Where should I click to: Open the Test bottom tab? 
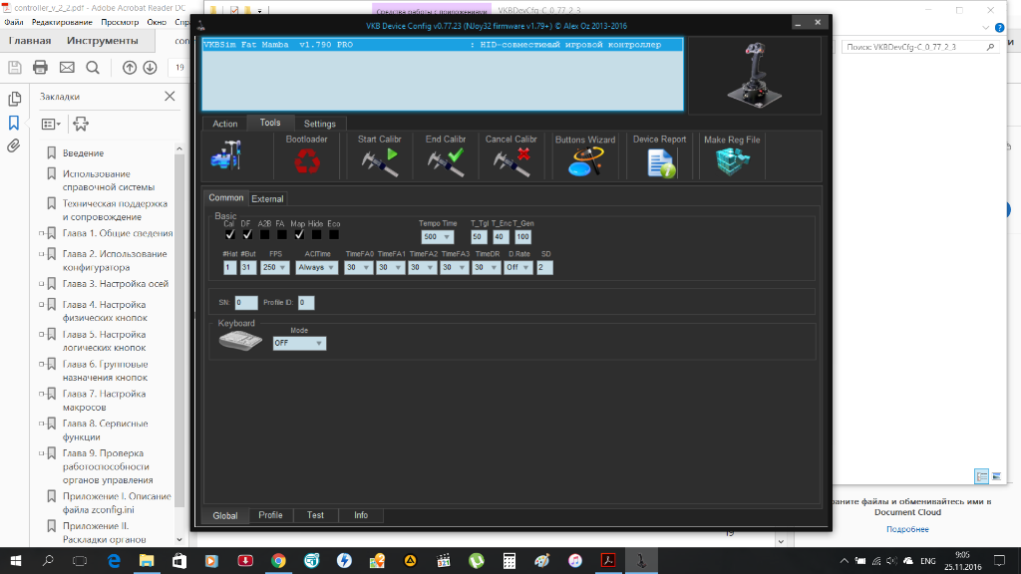tap(315, 515)
